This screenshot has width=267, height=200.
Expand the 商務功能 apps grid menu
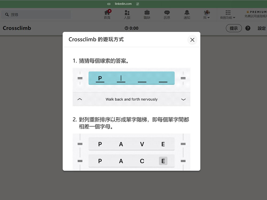228,14
